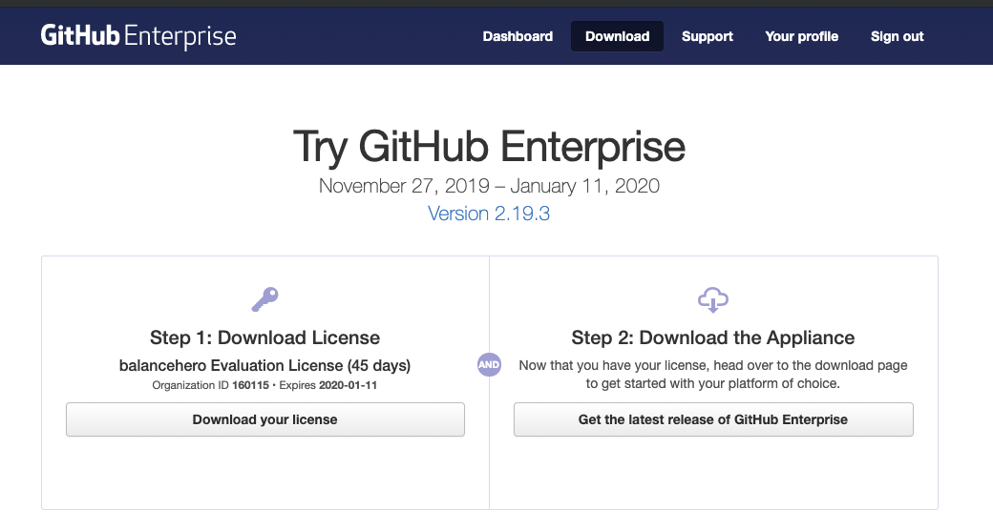The image size is (993, 531).
Task: Get the latest release of GitHub Enterprise
Action: coord(713,419)
